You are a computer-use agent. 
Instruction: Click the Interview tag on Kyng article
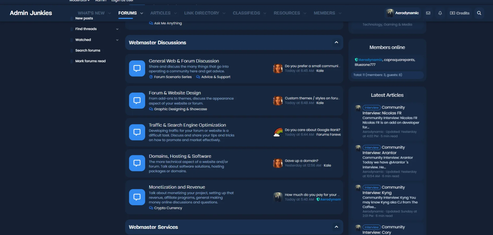pos(371,187)
